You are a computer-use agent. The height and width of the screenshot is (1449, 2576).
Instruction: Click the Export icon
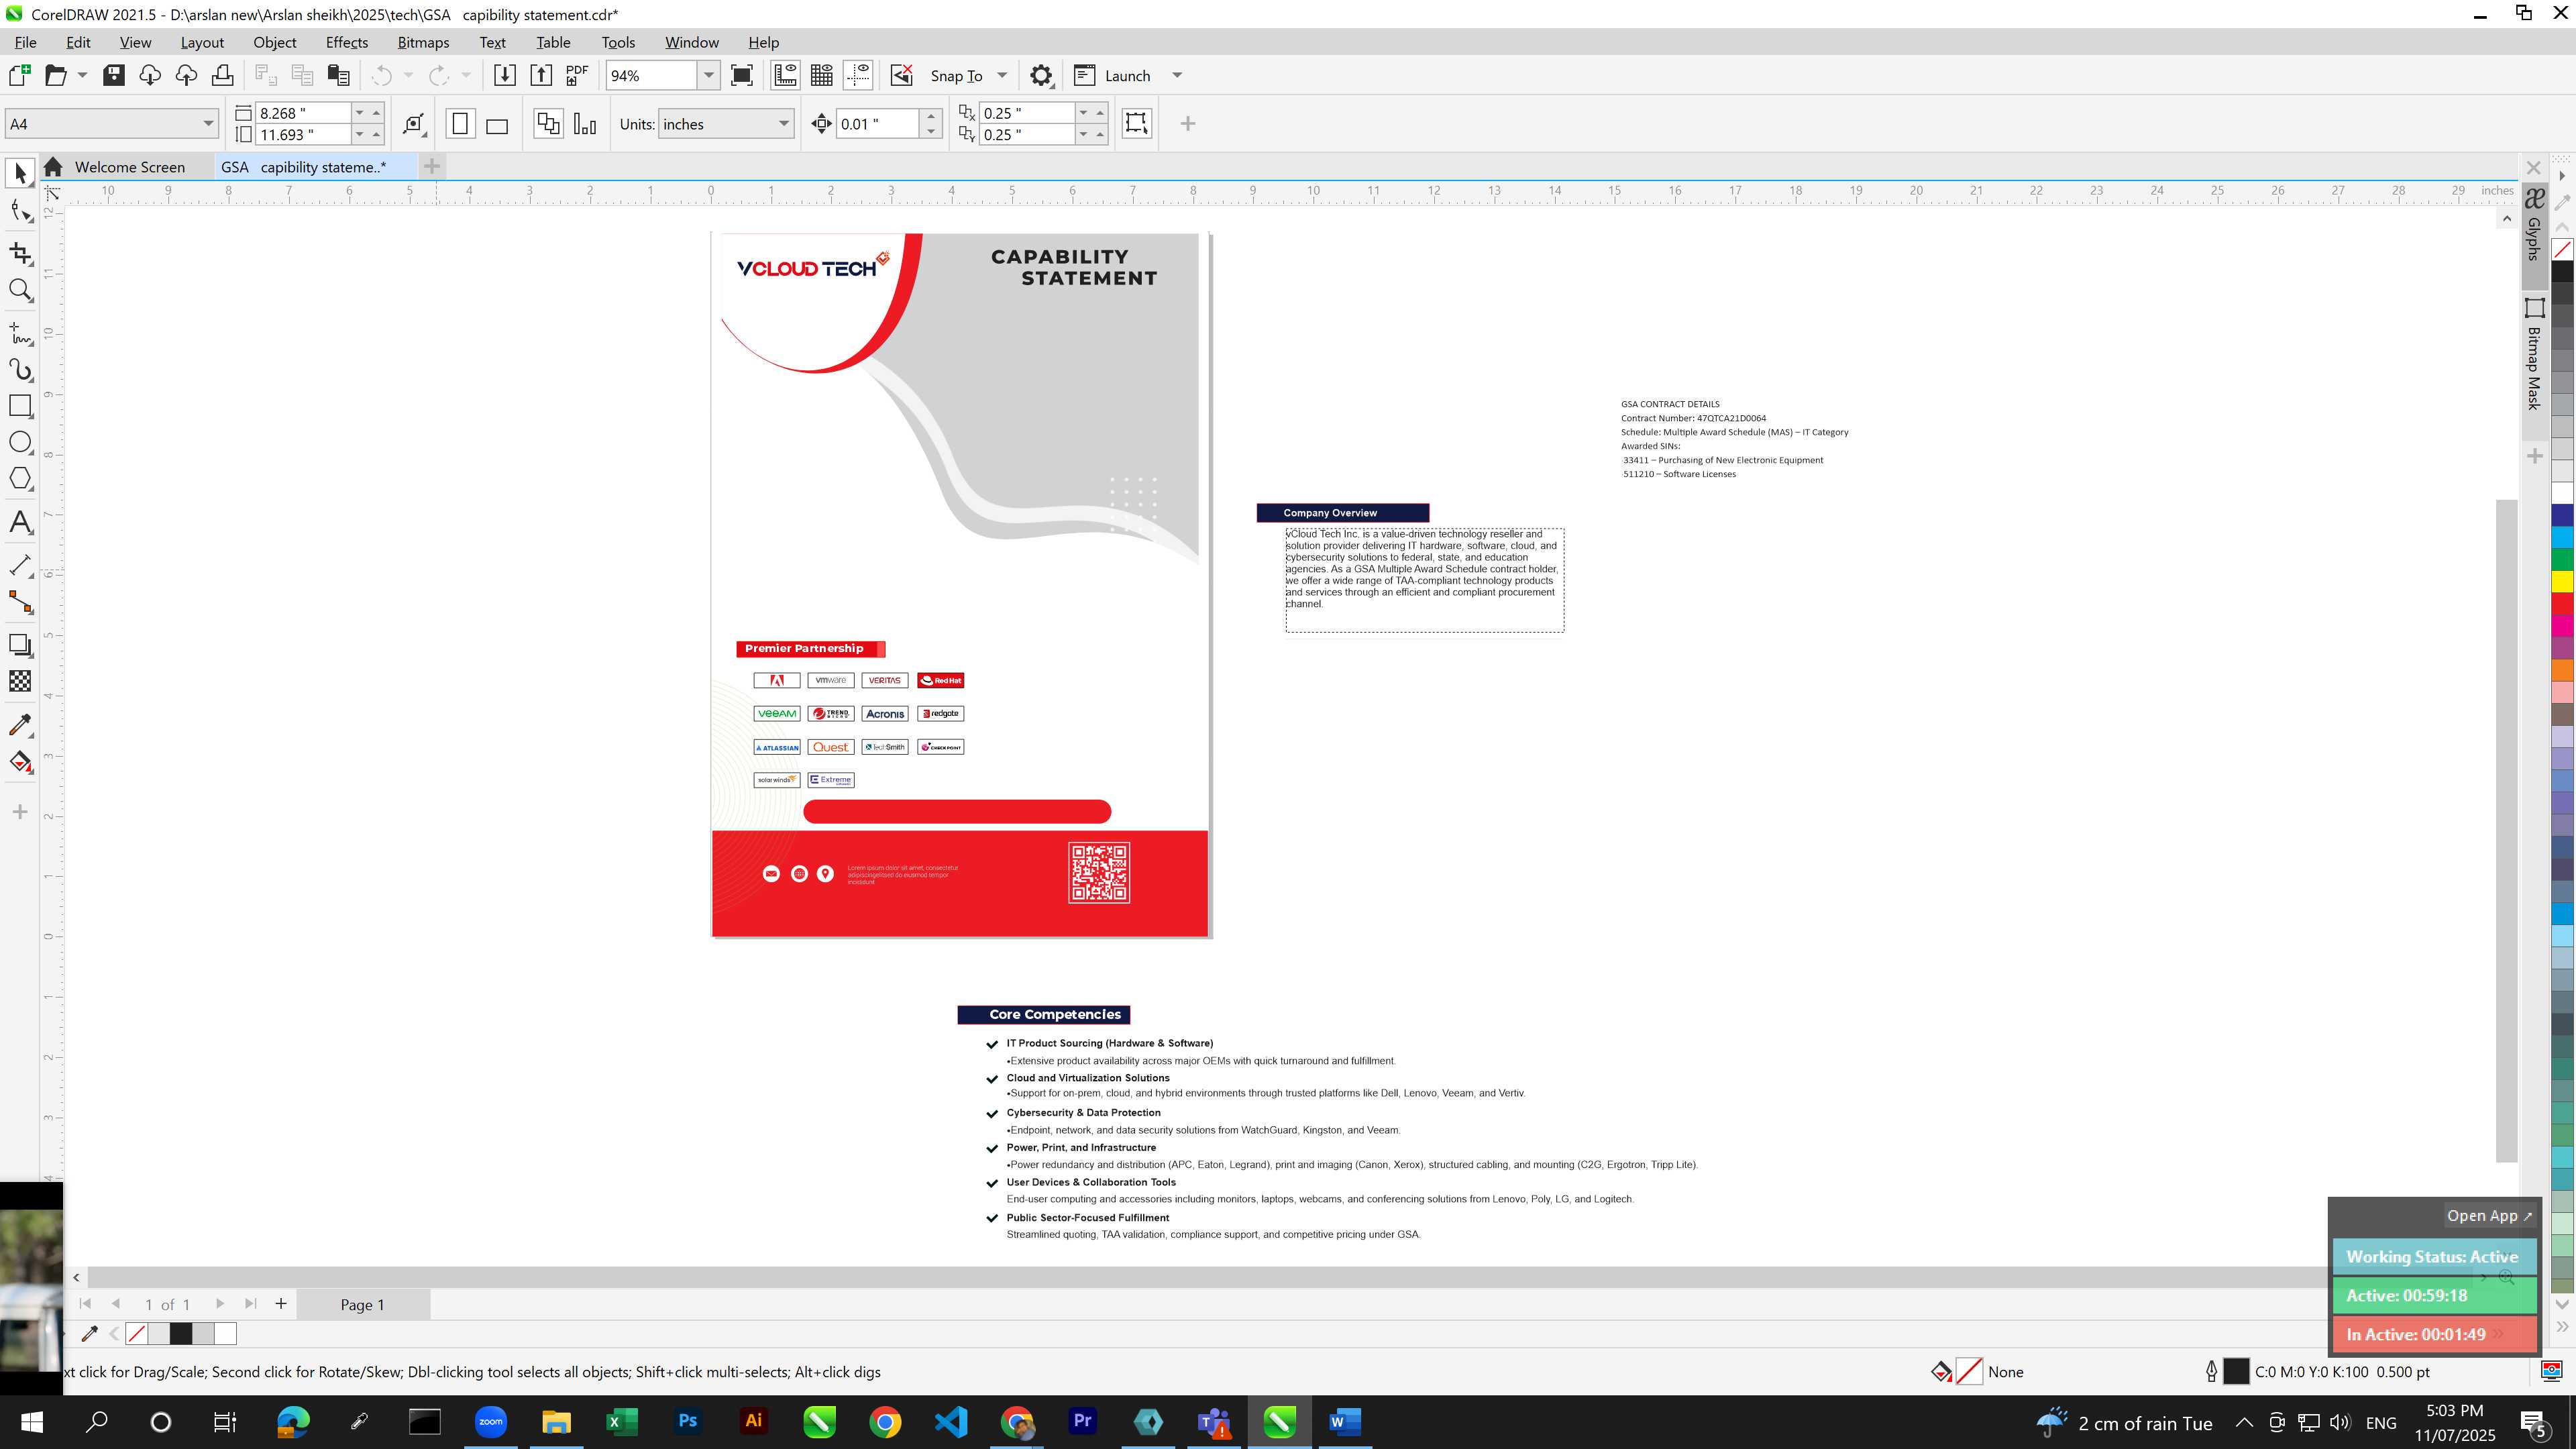541,75
